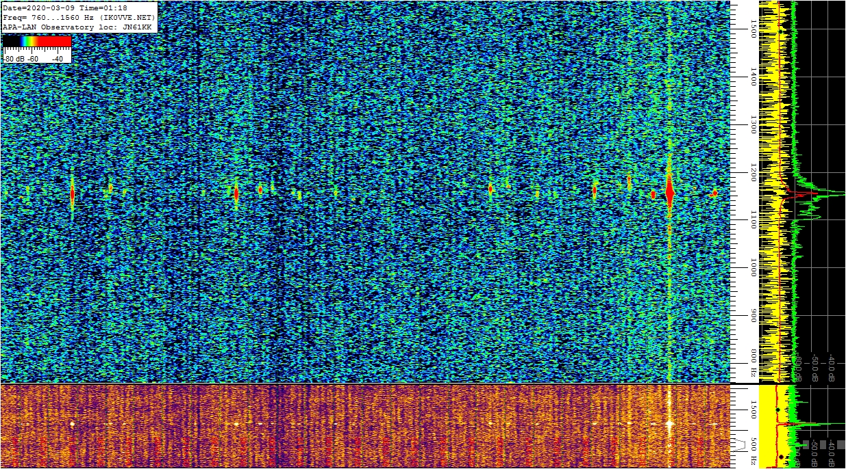Click the dB color scale gradient bar

coord(37,41)
